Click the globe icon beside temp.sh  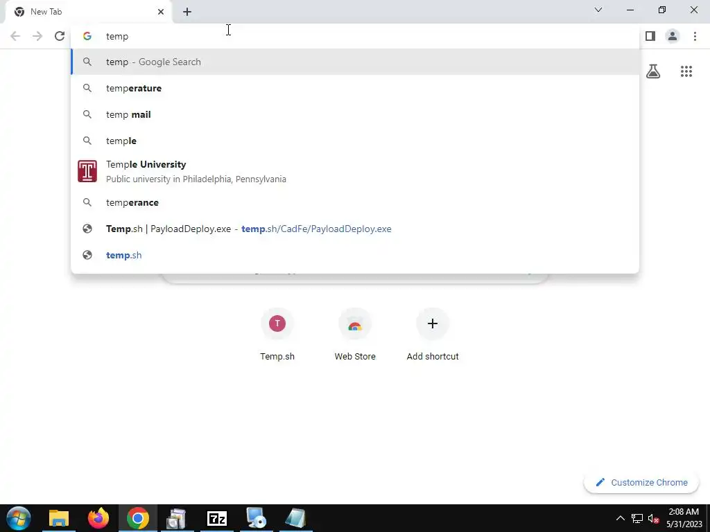[87, 255]
